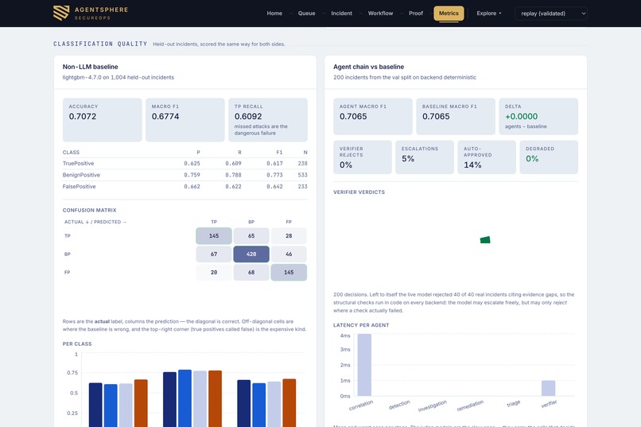
Task: Open the Incident nav link
Action: click(341, 14)
